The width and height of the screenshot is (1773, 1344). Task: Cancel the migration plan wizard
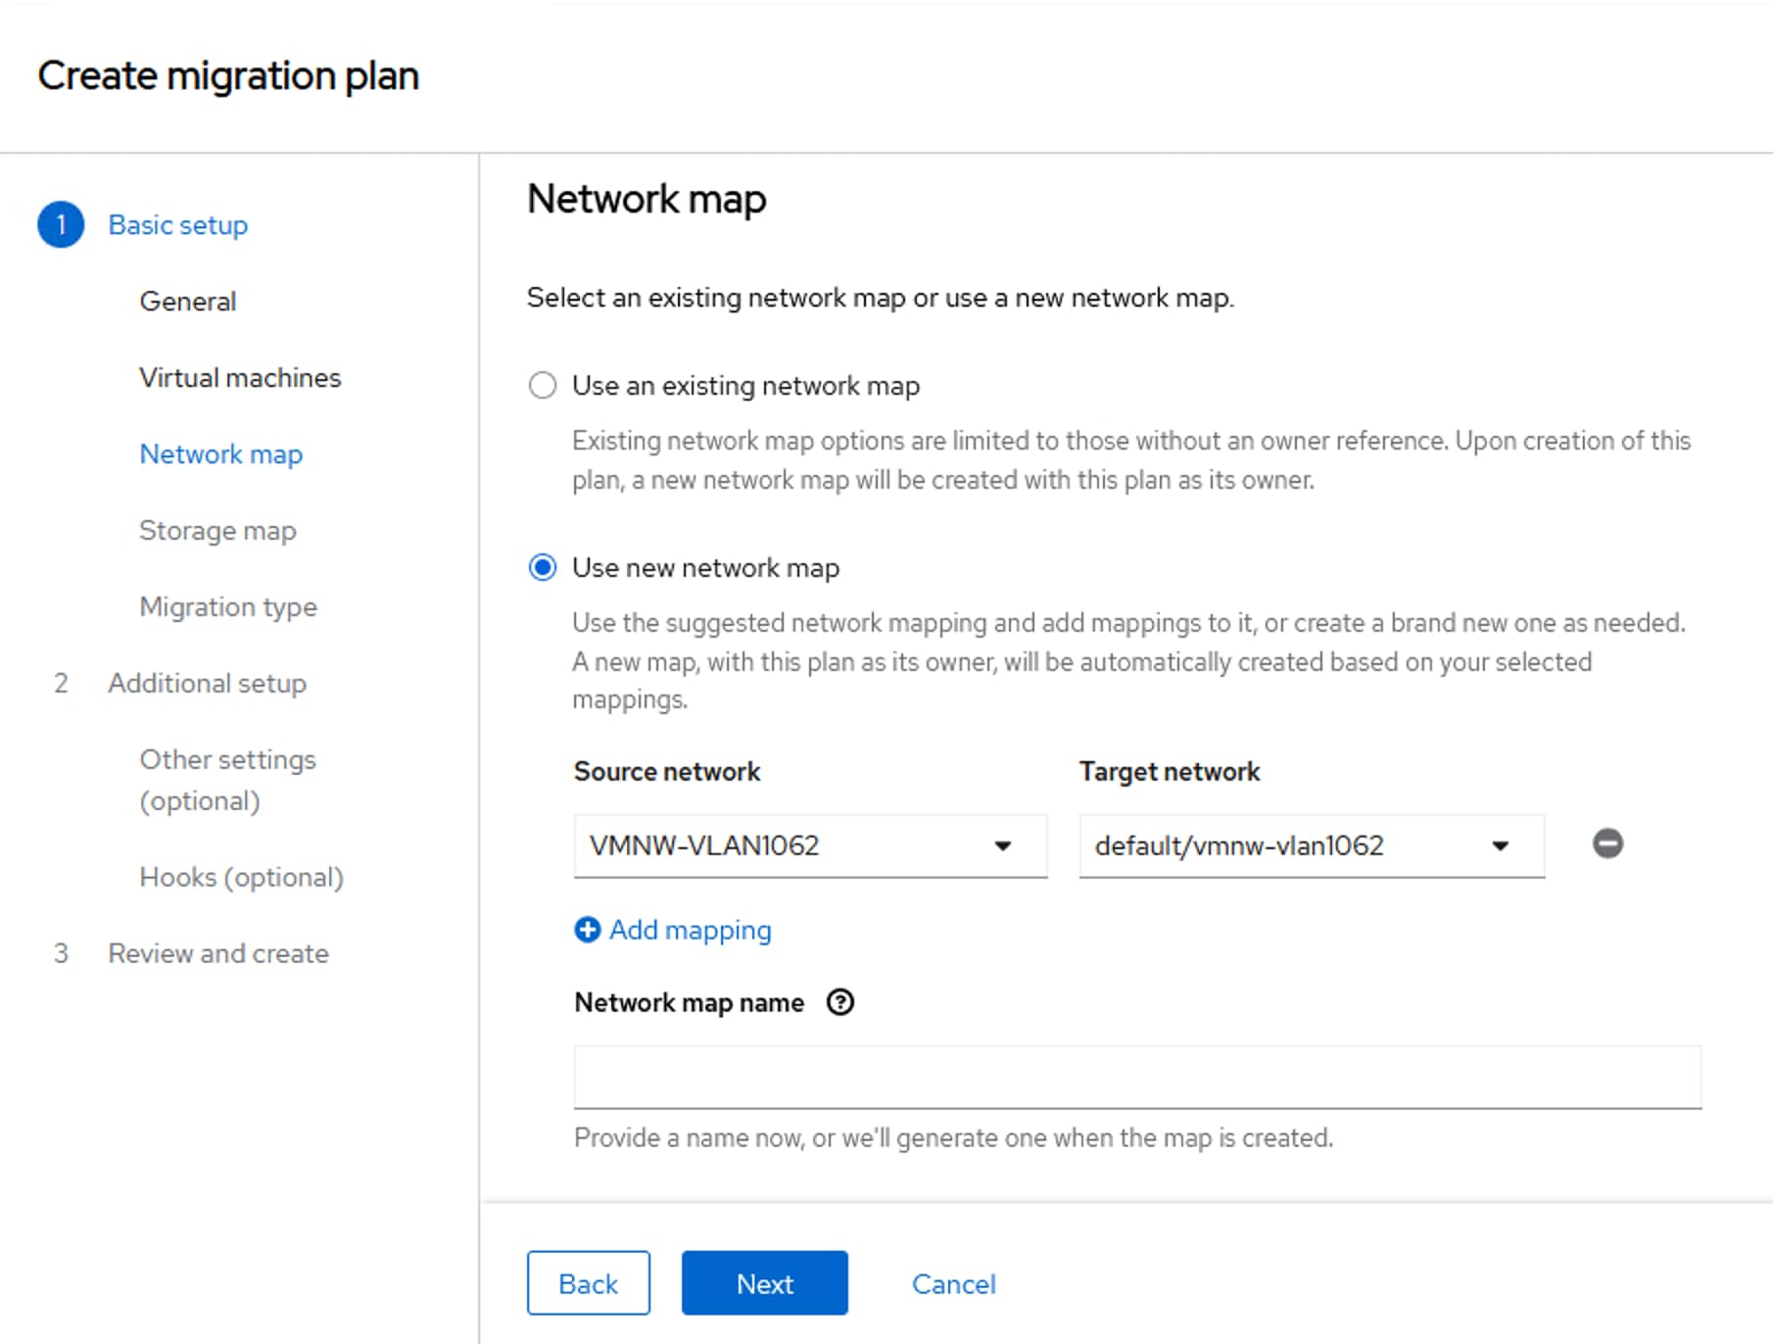coord(953,1283)
